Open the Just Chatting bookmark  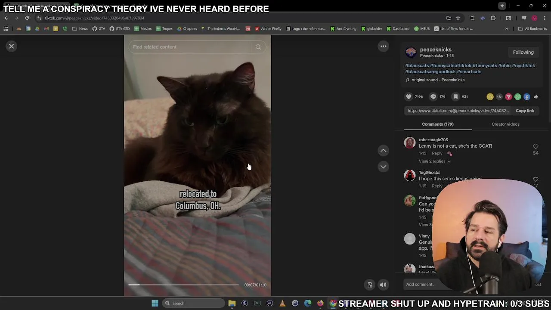pyautogui.click(x=344, y=29)
